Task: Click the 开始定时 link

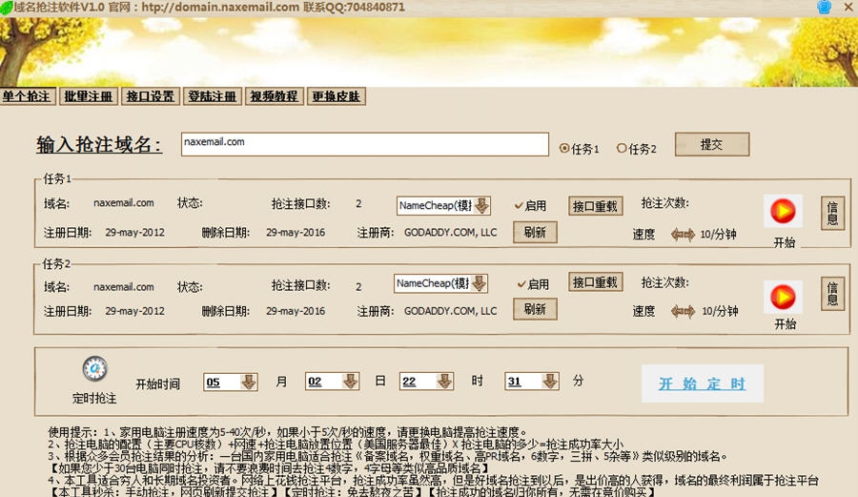Action: tap(702, 383)
